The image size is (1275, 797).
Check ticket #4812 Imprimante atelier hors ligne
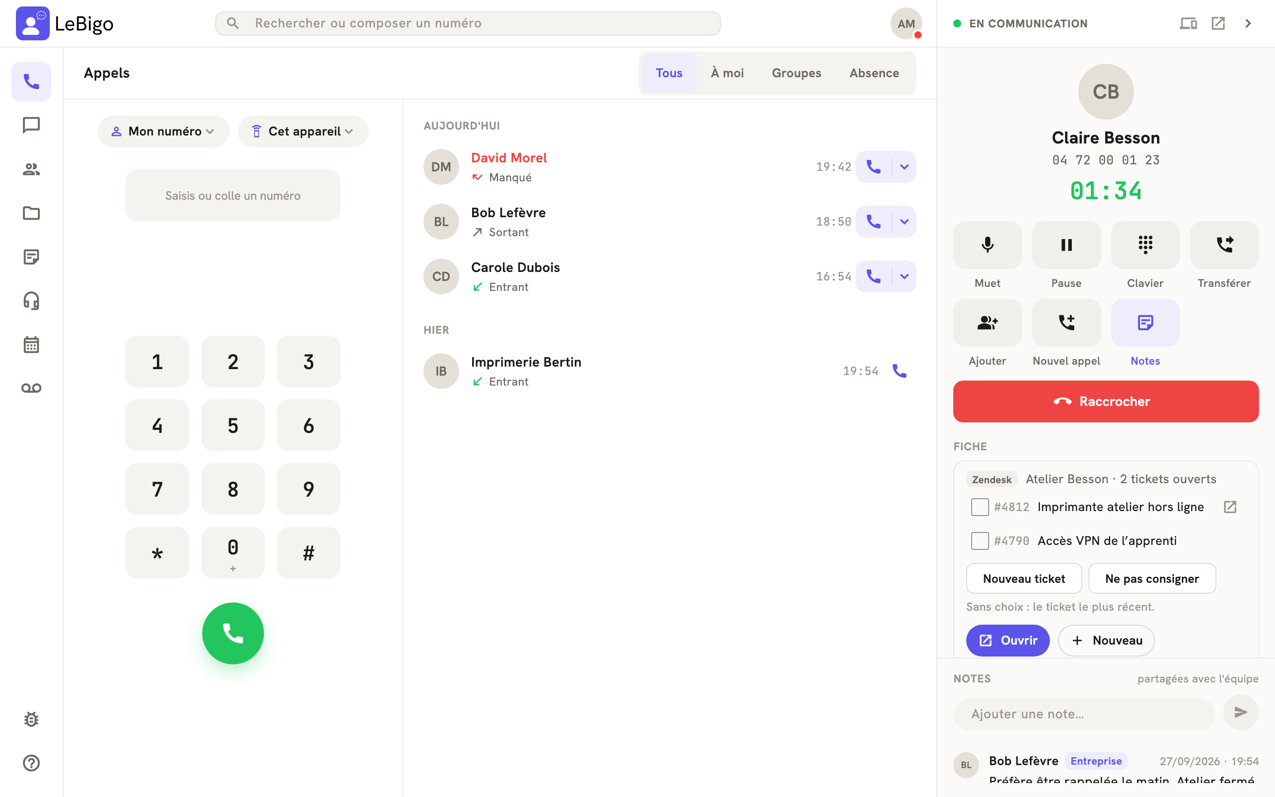click(x=980, y=507)
